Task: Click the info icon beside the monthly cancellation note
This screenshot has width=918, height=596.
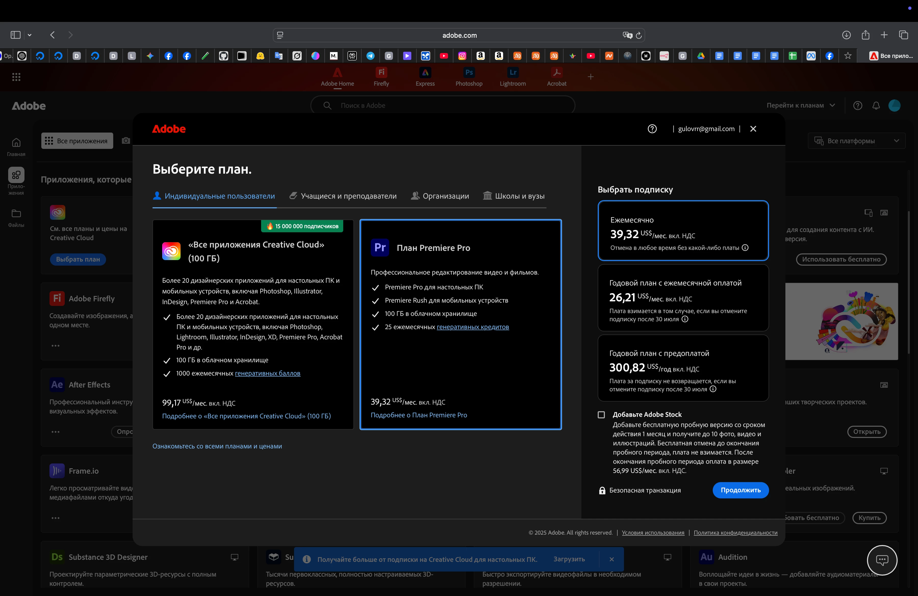Action: point(745,248)
